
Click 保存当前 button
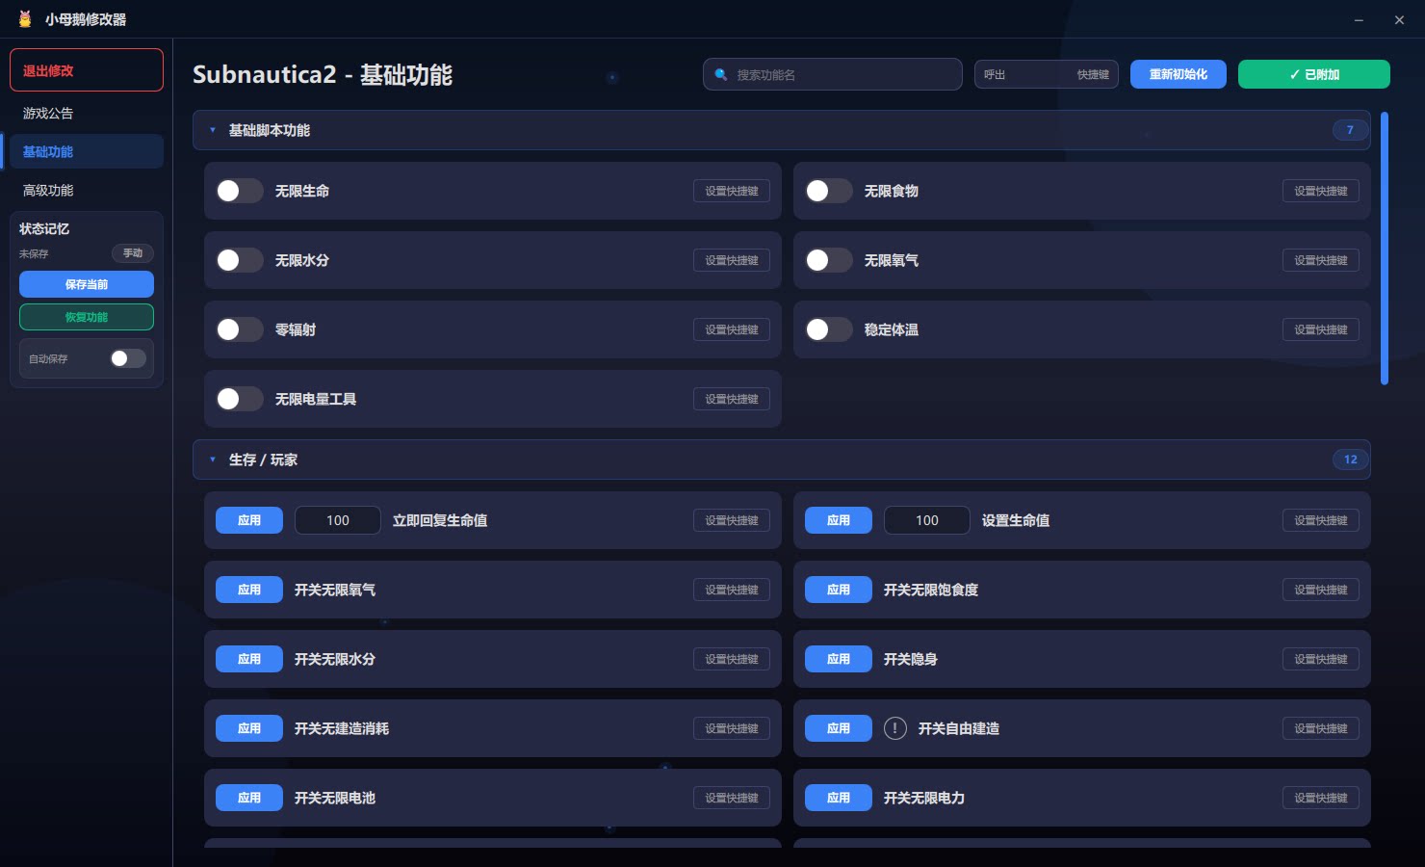(x=87, y=284)
